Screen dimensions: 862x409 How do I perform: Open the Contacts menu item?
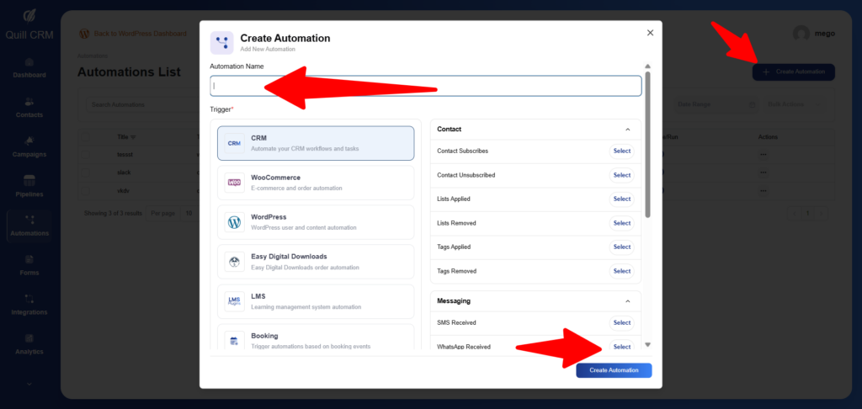click(x=29, y=107)
